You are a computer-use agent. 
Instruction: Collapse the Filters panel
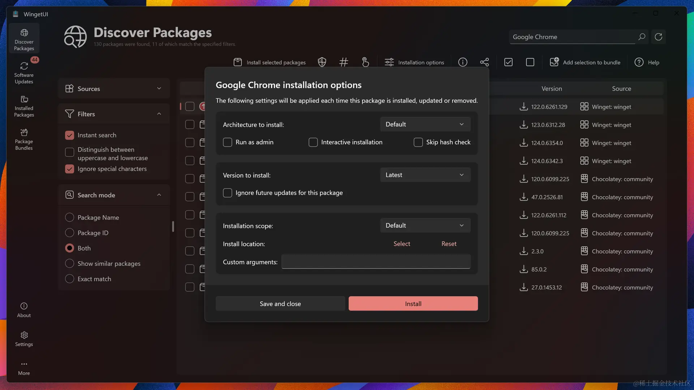[114, 114]
